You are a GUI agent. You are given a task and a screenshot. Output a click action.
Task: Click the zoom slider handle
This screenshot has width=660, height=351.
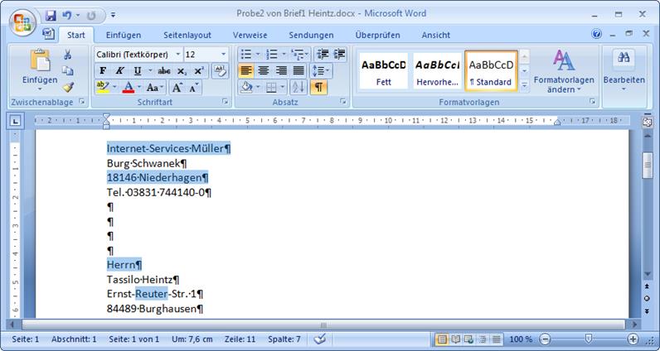588,339
